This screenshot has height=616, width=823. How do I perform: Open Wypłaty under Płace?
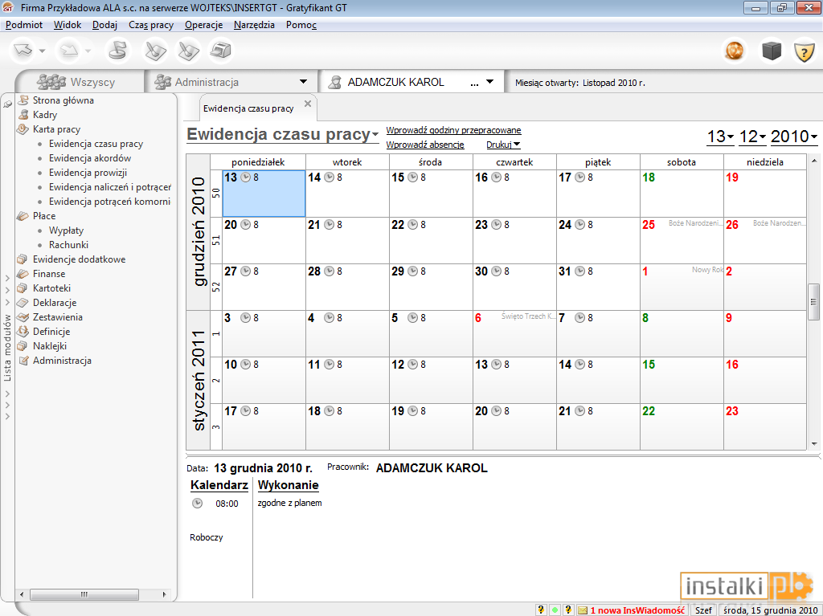coord(66,230)
